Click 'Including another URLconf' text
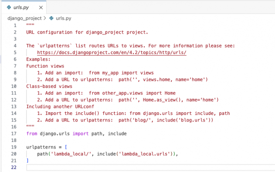This screenshot has height=172, width=275. (60, 107)
